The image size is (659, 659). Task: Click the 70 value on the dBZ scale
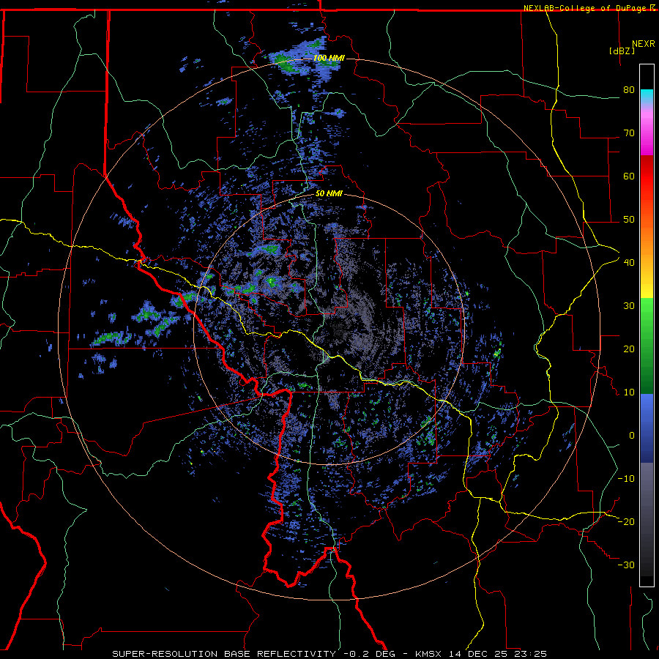(x=629, y=133)
